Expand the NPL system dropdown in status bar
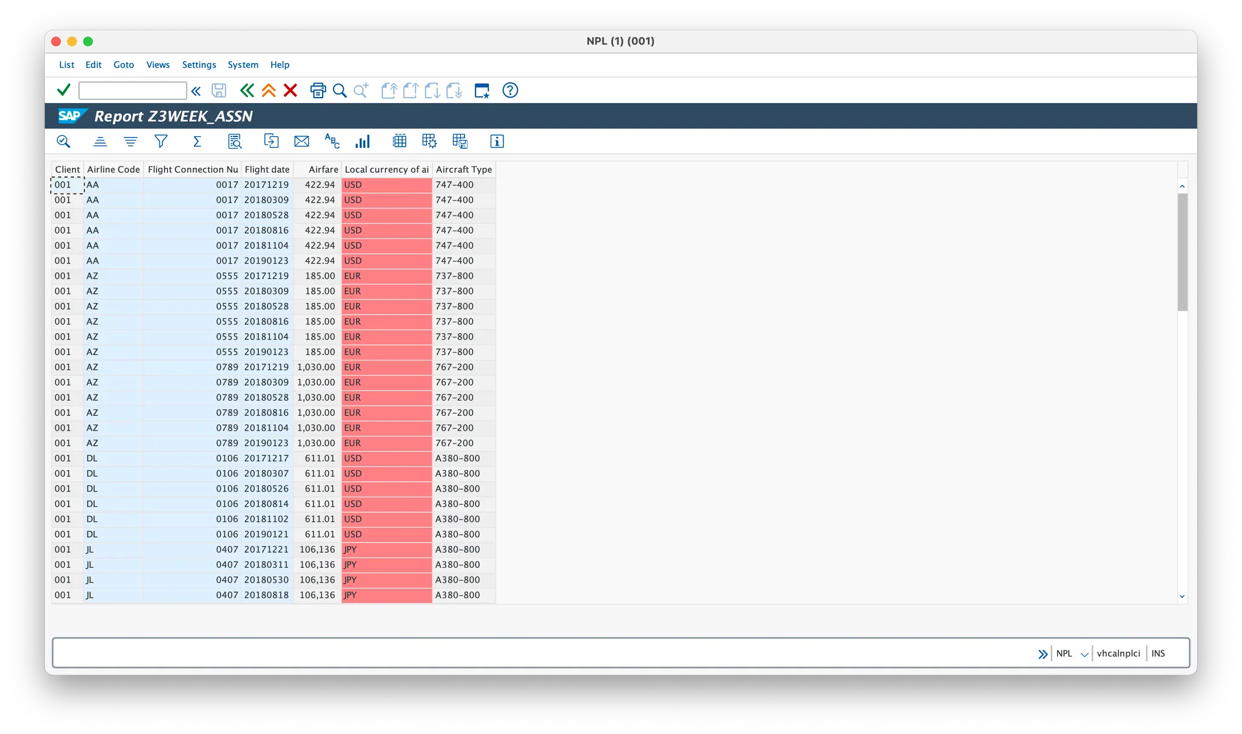Viewport: 1242px width, 734px height. (x=1084, y=654)
